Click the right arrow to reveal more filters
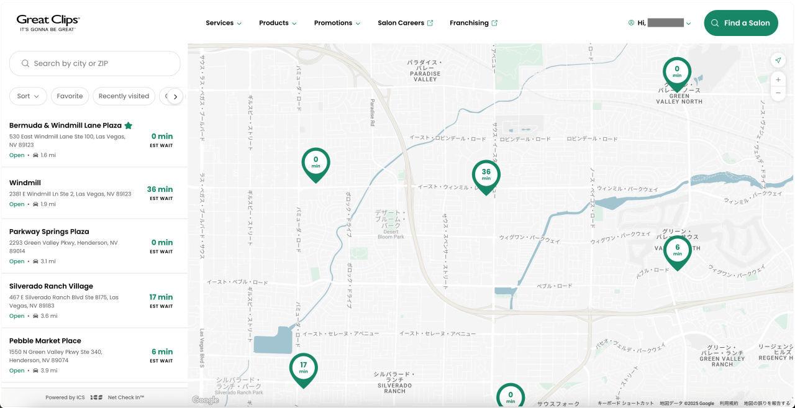 coord(176,96)
